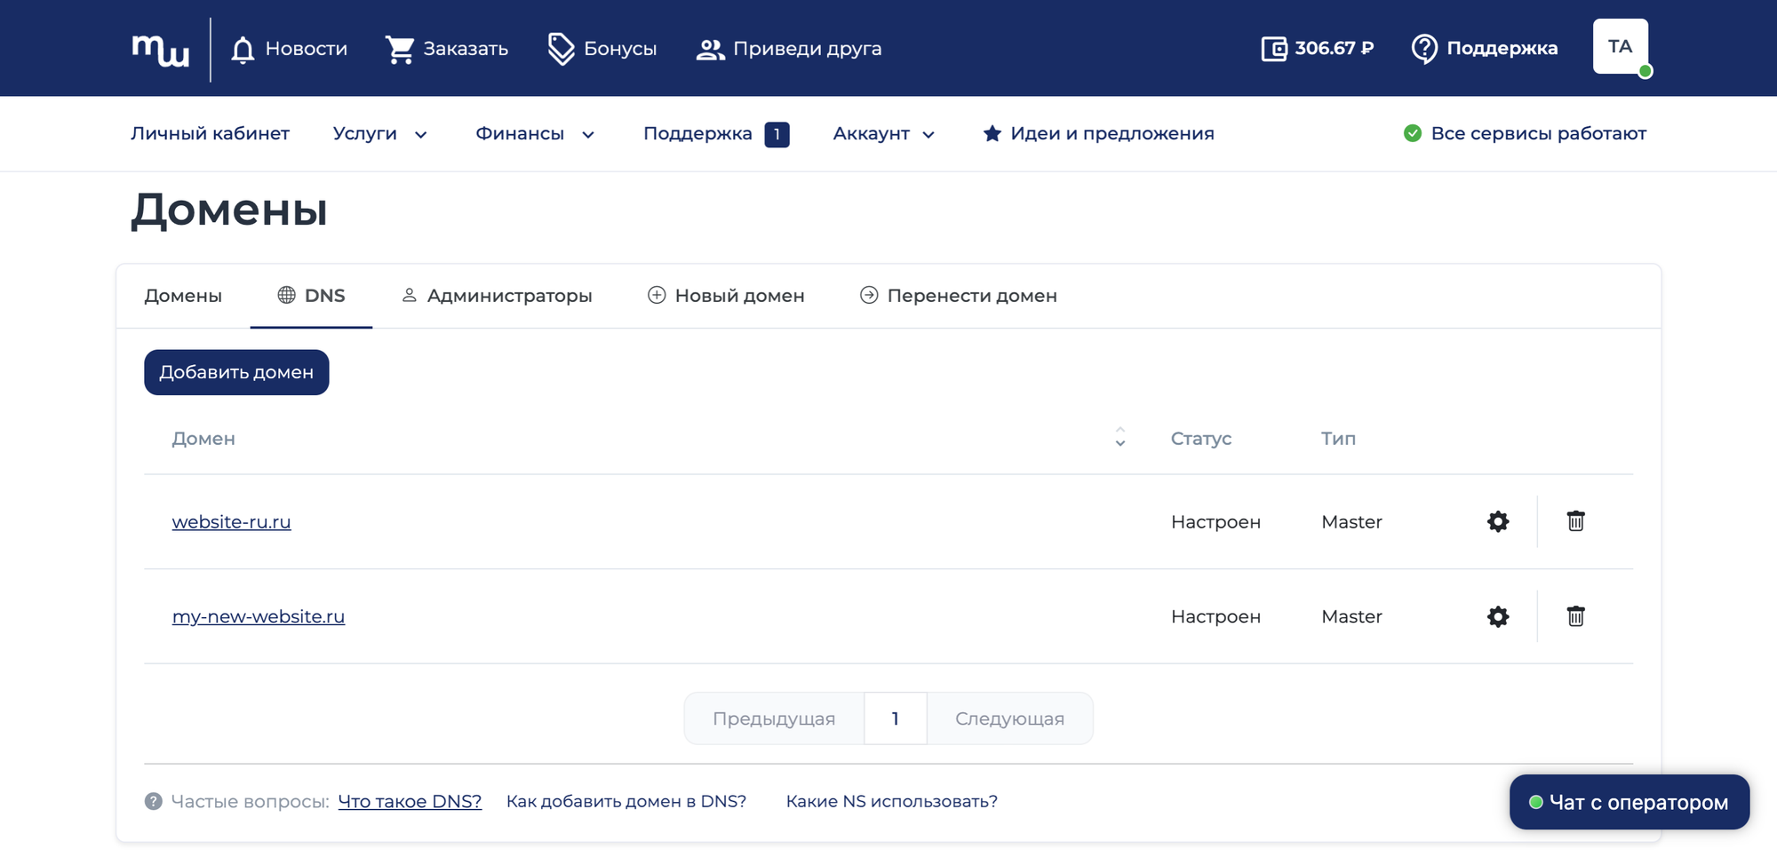Expand the Финансы dropdown menu
Screen dimensions: 1777x857
click(535, 134)
